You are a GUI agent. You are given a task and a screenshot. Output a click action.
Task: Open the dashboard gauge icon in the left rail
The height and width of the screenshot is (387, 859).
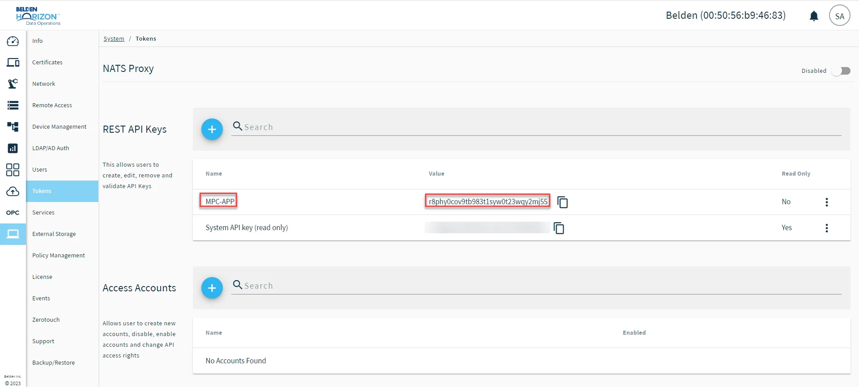13,41
